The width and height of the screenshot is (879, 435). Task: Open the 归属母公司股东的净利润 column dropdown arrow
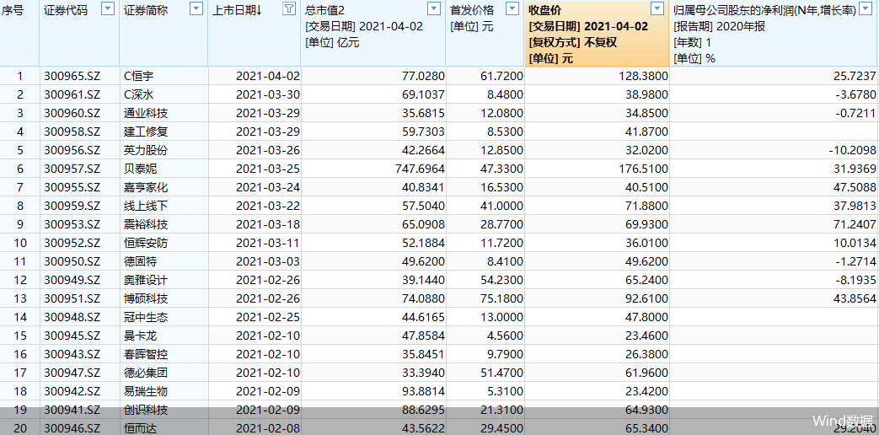tap(866, 8)
